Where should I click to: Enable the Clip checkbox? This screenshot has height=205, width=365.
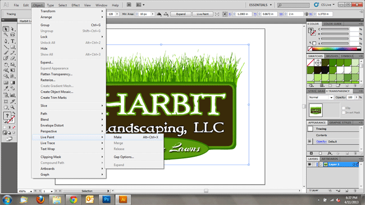click(x=343, y=108)
